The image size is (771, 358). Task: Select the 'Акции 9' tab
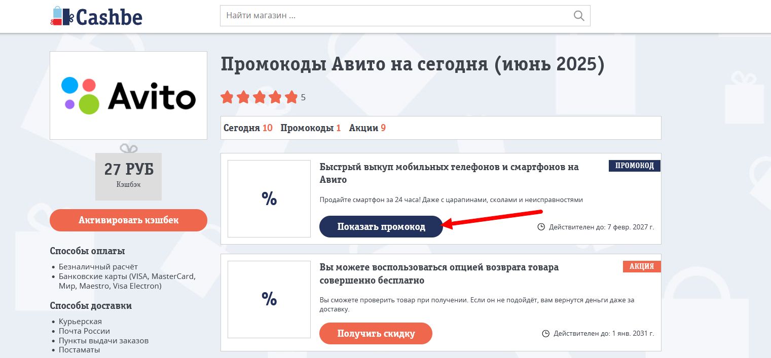click(368, 128)
